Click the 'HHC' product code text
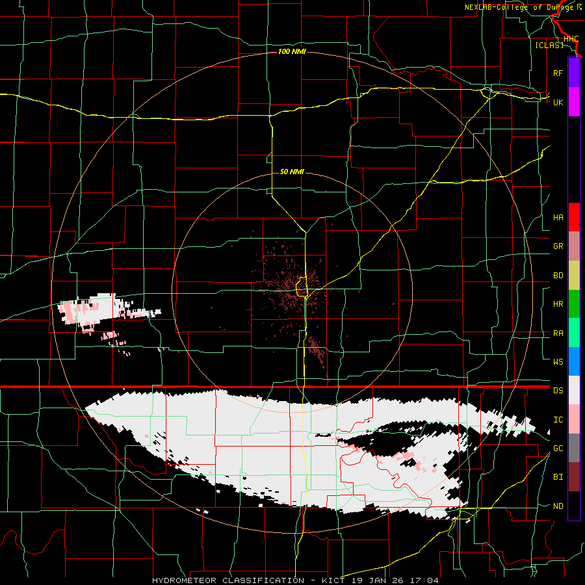 tap(571, 39)
